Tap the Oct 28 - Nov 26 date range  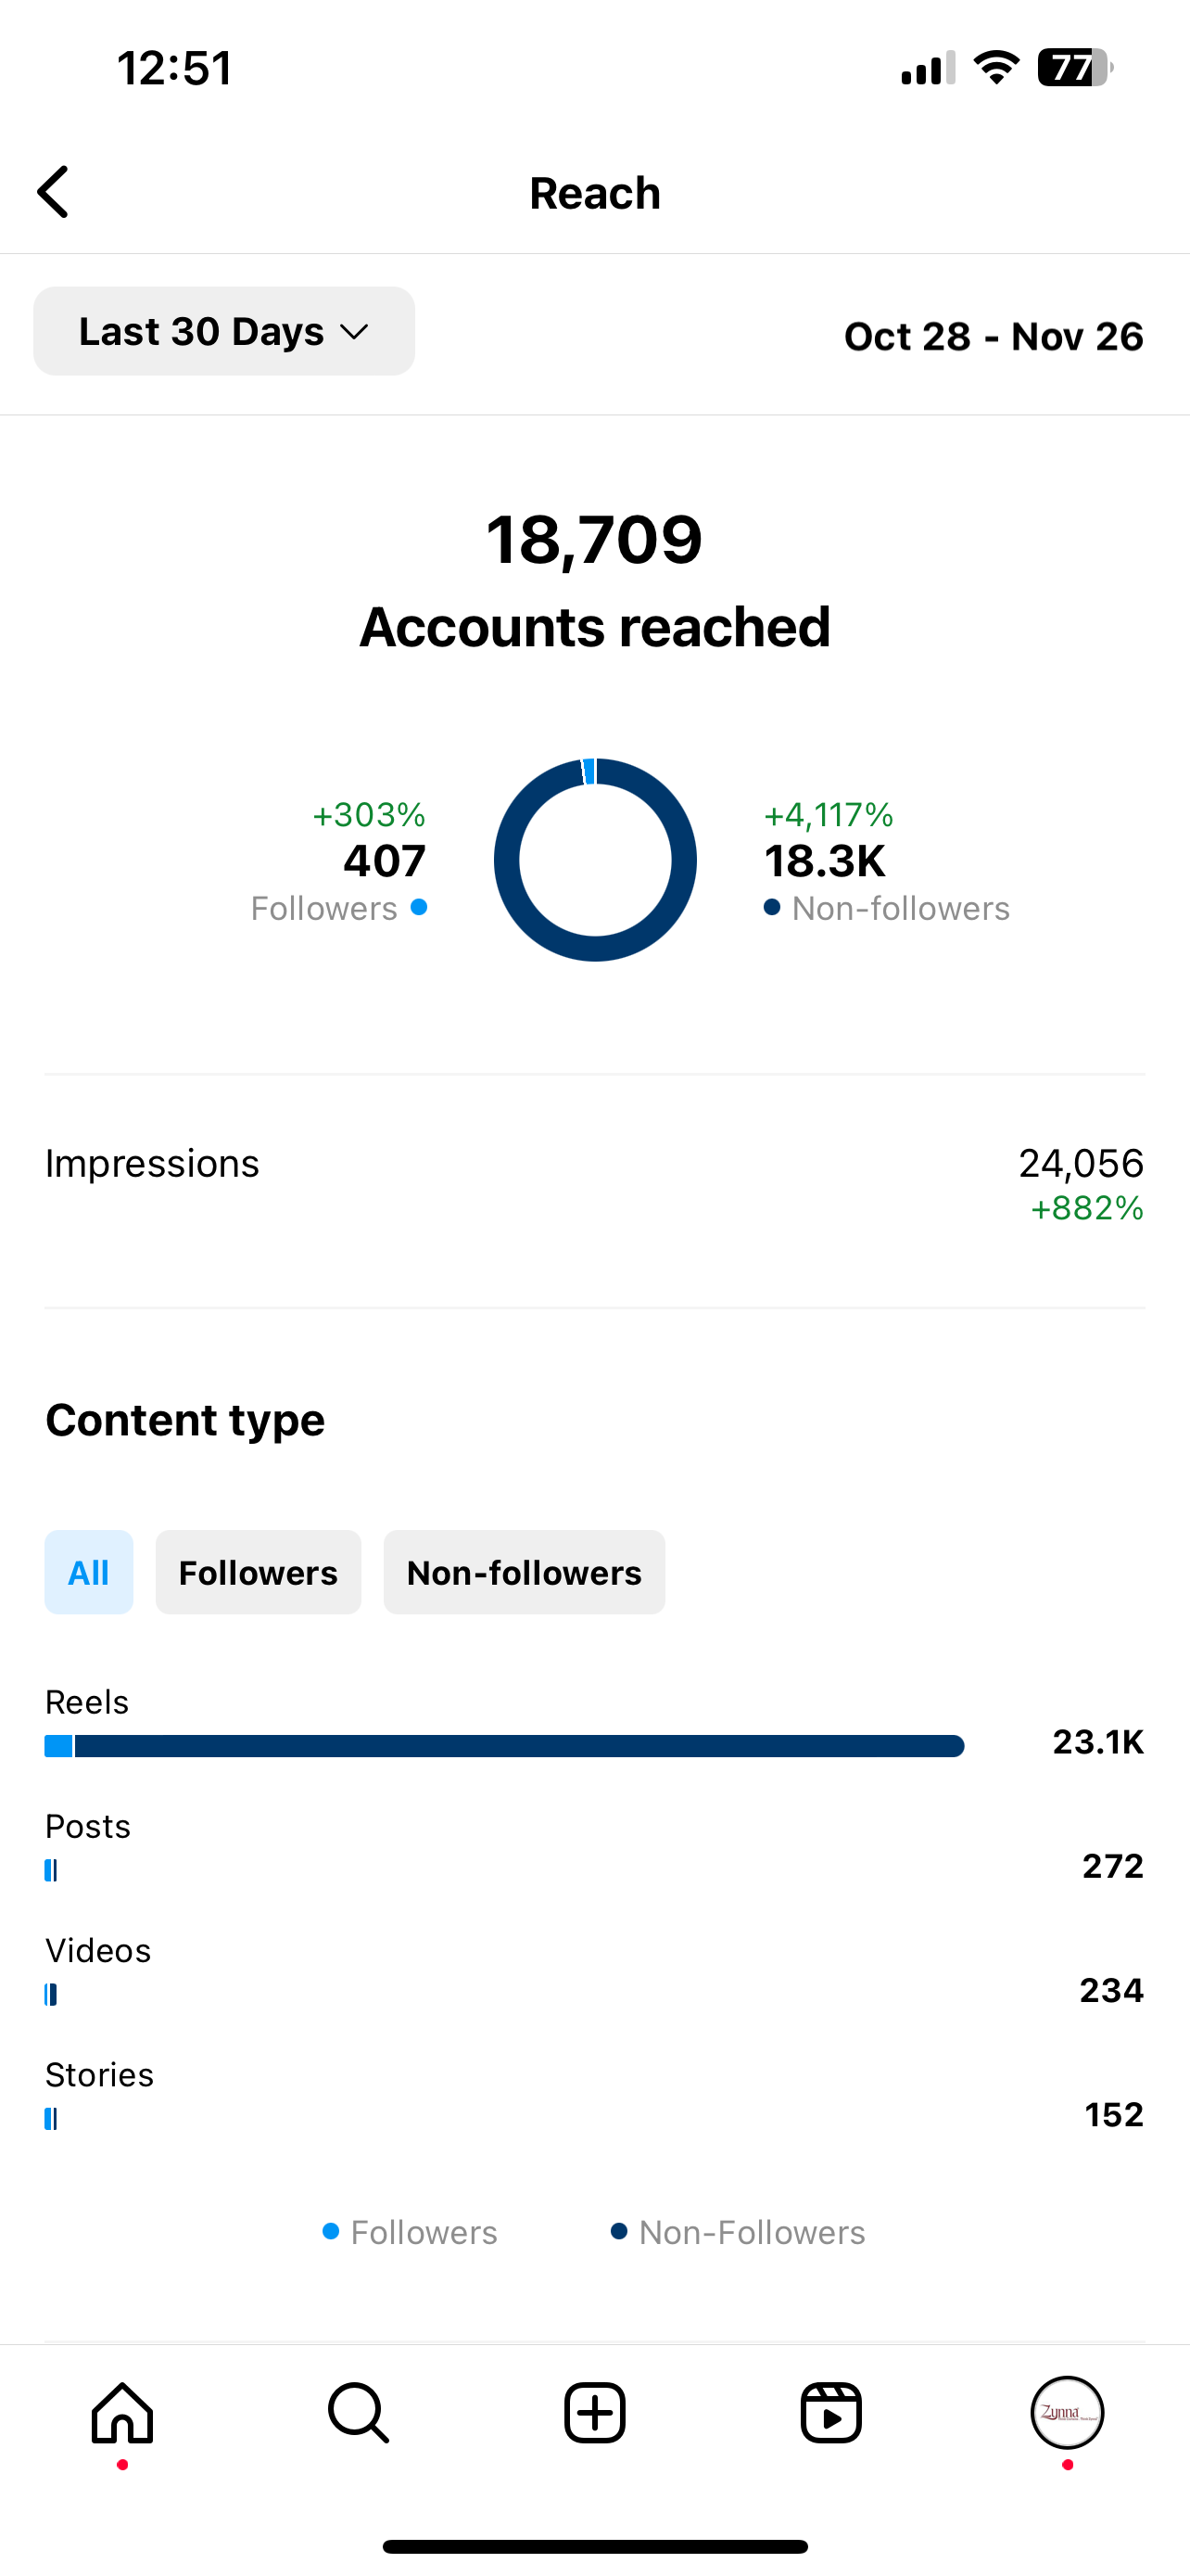994,336
